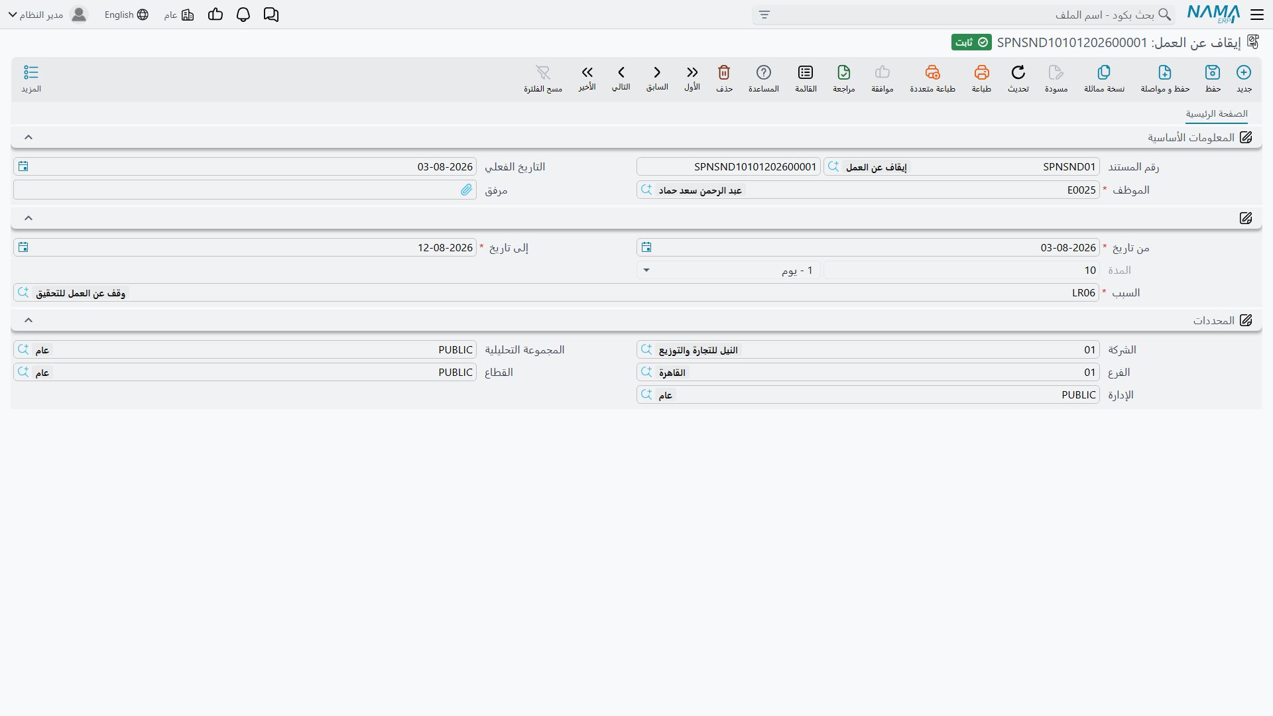Click the general (عام) building icon in header
This screenshot has height=716, width=1273.
click(x=188, y=15)
